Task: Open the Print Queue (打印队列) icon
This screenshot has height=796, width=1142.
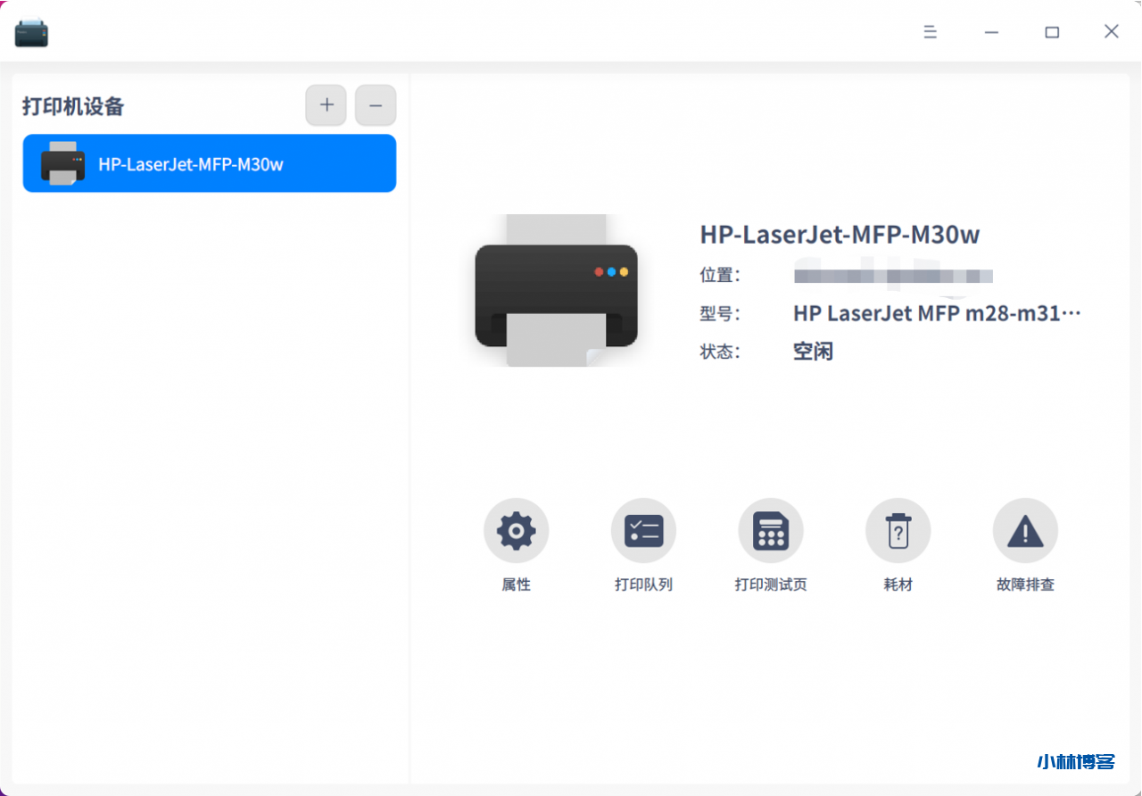Action: (x=643, y=531)
